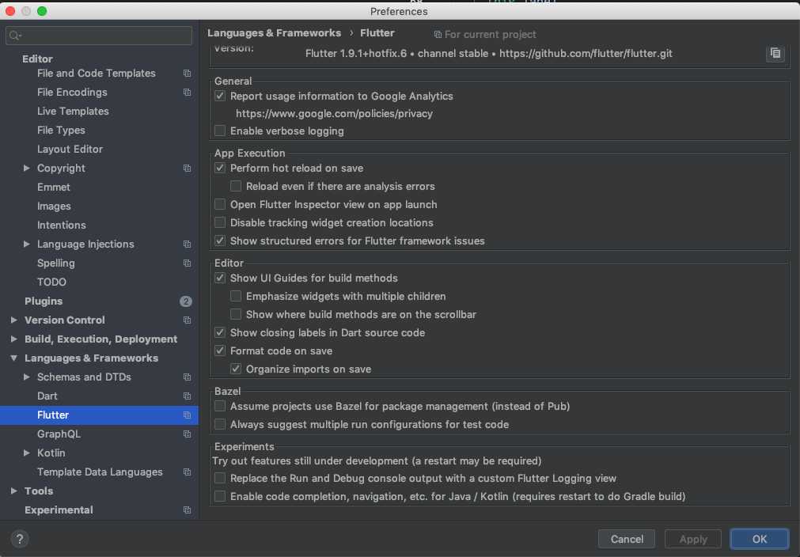The image size is (800, 557).
Task: Click project-level icon beside File Encodings
Action: pos(187,93)
